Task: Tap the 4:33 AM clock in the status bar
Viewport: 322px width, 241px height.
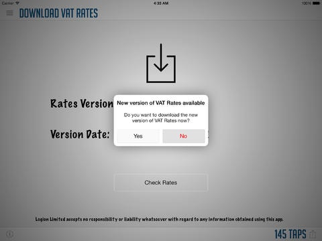Action: point(161,3)
